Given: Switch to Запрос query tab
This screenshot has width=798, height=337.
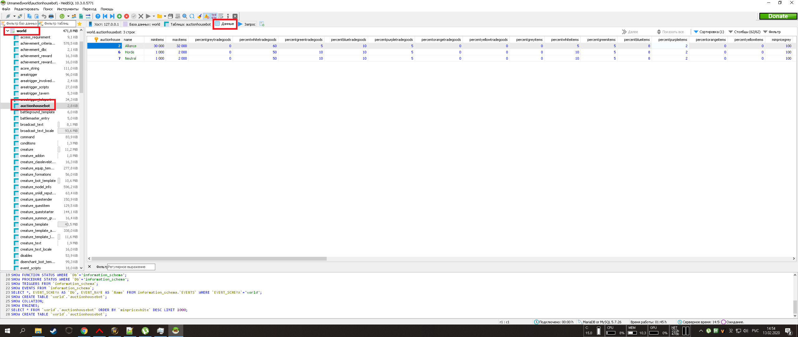Looking at the screenshot, I should (x=247, y=24).
